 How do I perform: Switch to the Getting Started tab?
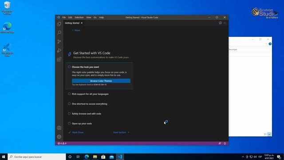72,23
